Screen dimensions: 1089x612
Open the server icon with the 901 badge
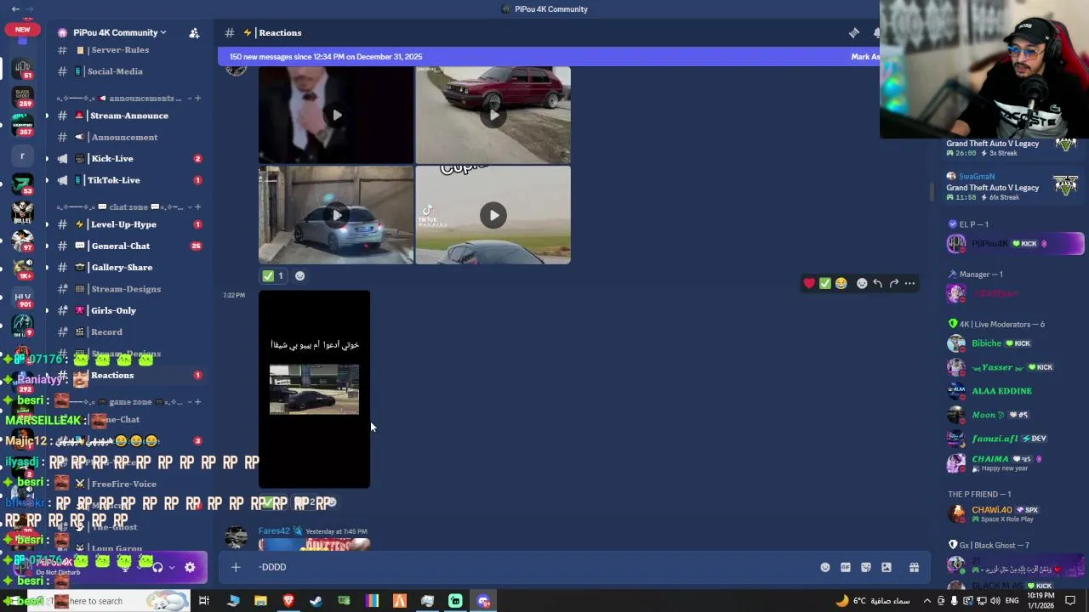23,297
